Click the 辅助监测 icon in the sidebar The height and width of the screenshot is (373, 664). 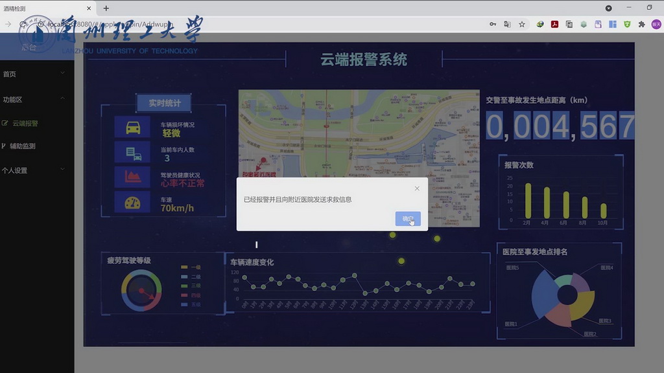tap(5, 146)
